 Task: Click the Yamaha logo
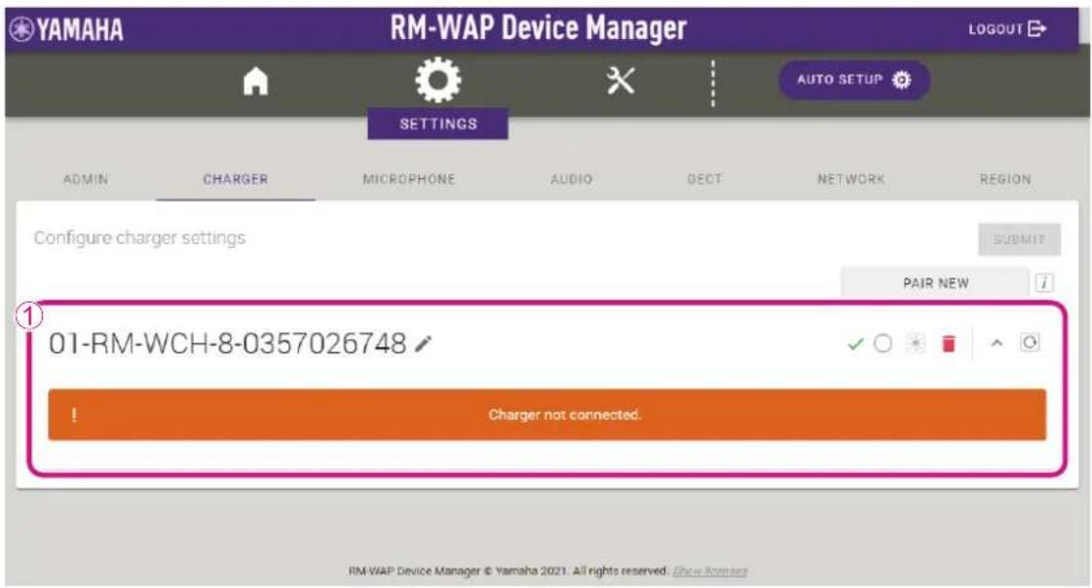(x=67, y=29)
